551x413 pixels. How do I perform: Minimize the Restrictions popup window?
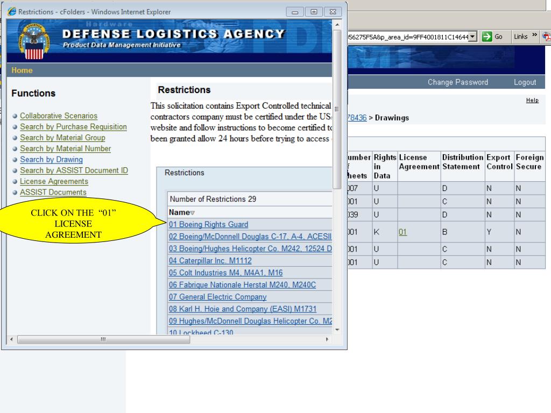[295, 12]
